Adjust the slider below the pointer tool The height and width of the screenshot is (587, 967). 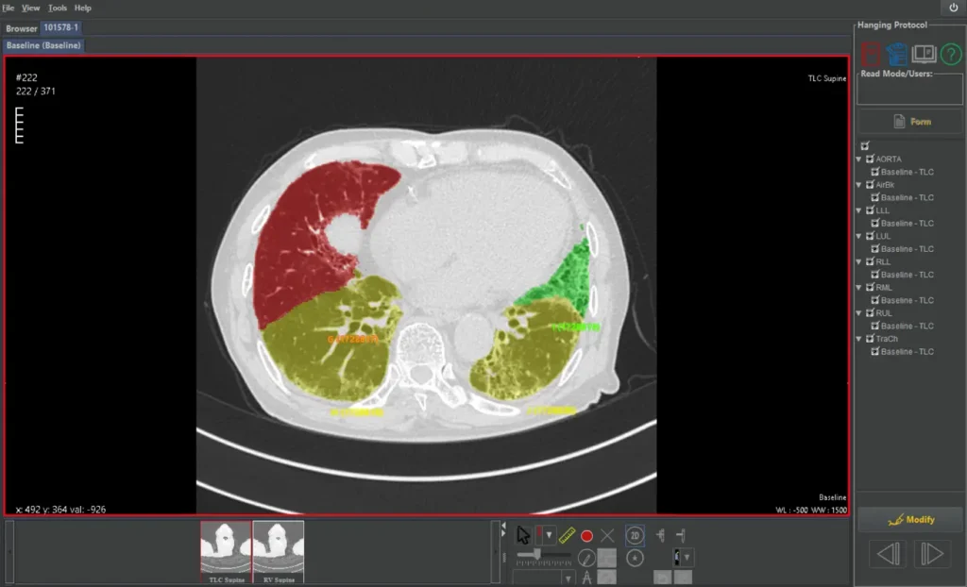[537, 554]
